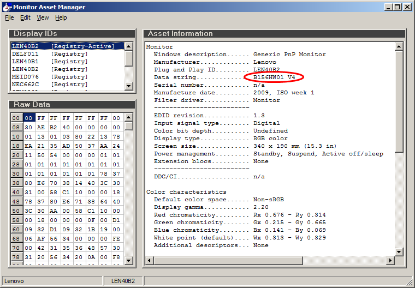Click Asset Information horizontal scroll right arrow

(390, 261)
